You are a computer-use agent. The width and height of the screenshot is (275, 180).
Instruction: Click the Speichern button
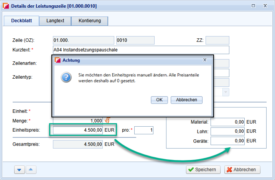pos(203,170)
